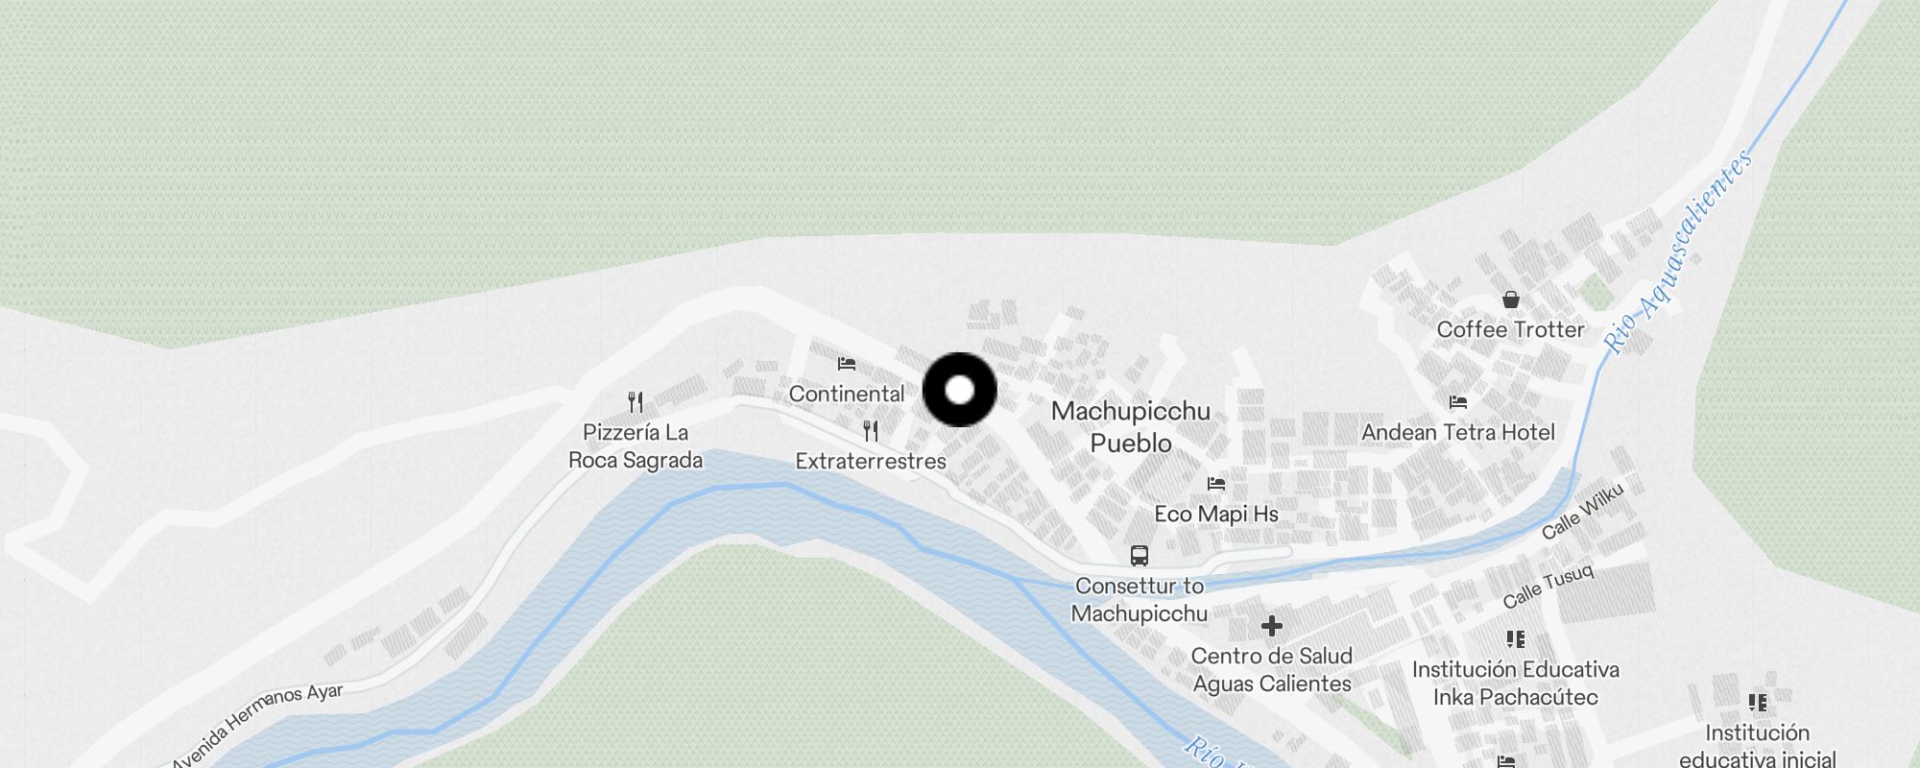Viewport: 1920px width, 768px height.
Task: Open the Coffee Trotter place label
Action: (x=1510, y=329)
